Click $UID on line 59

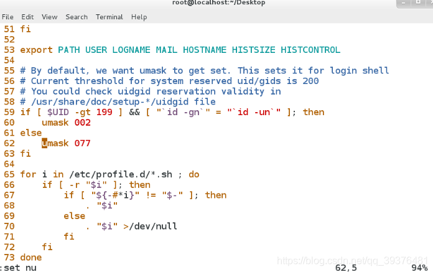tap(58, 112)
